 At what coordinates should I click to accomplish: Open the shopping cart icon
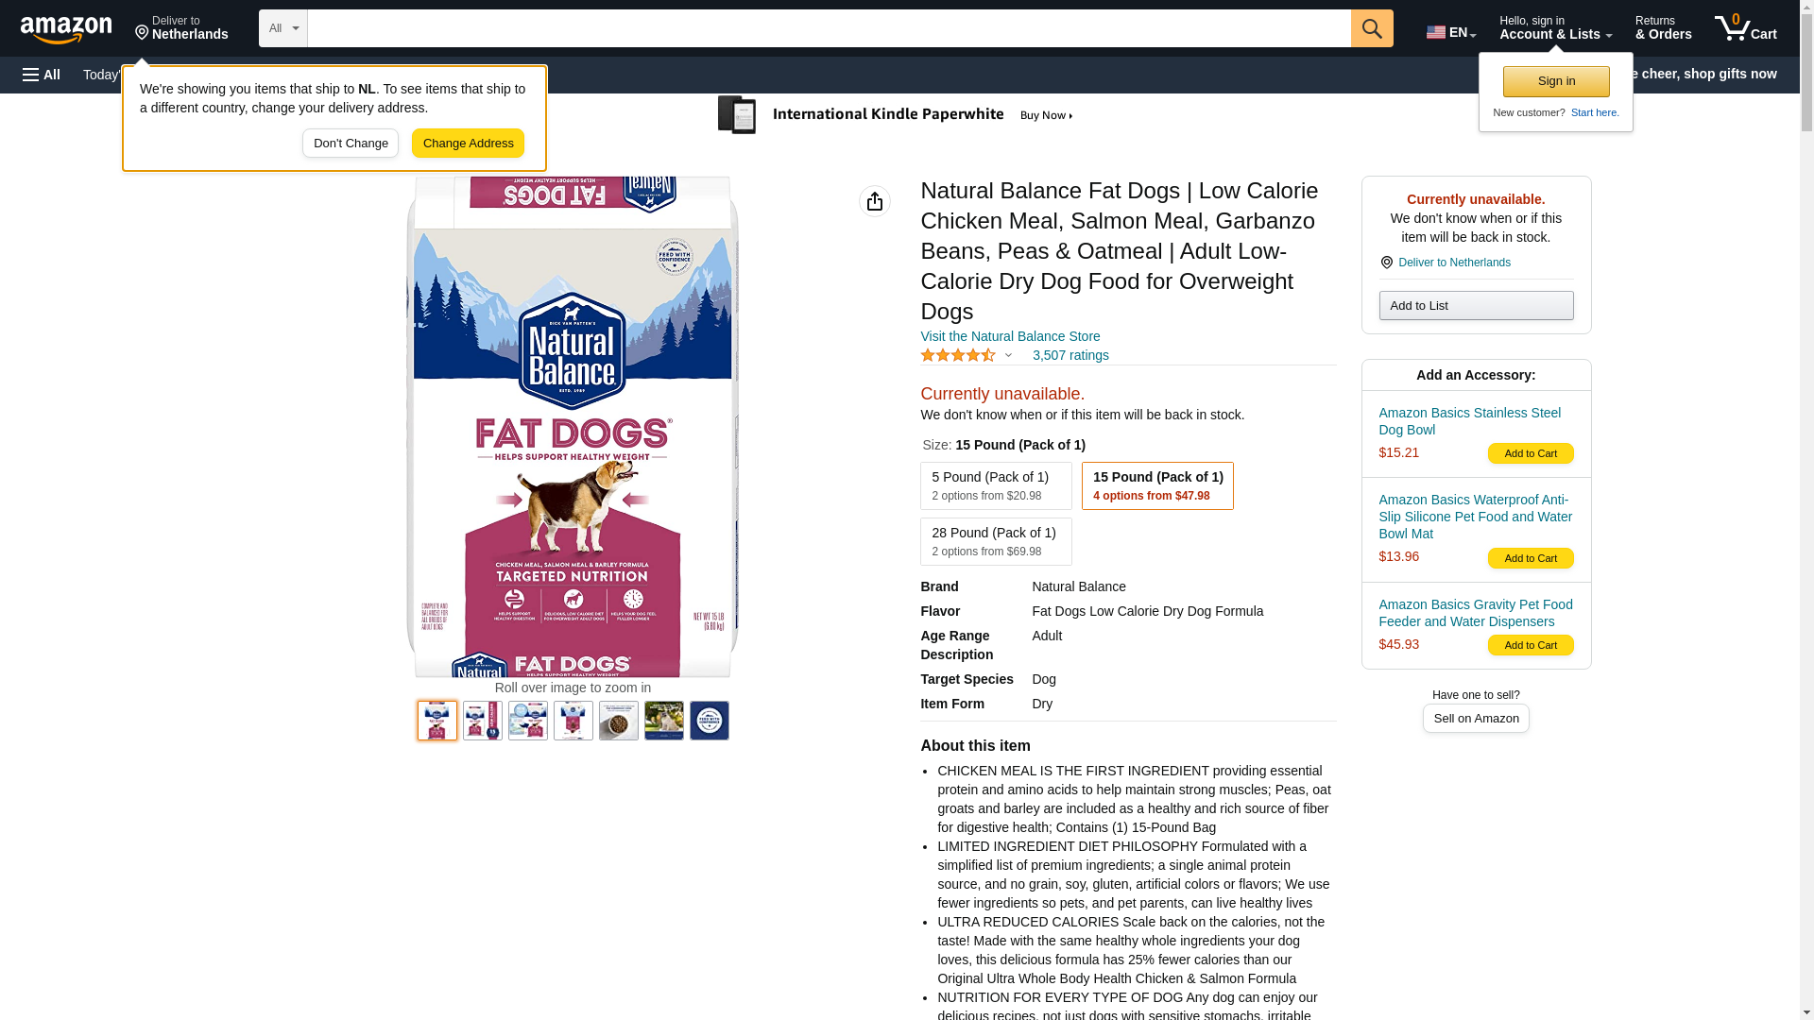(1745, 28)
